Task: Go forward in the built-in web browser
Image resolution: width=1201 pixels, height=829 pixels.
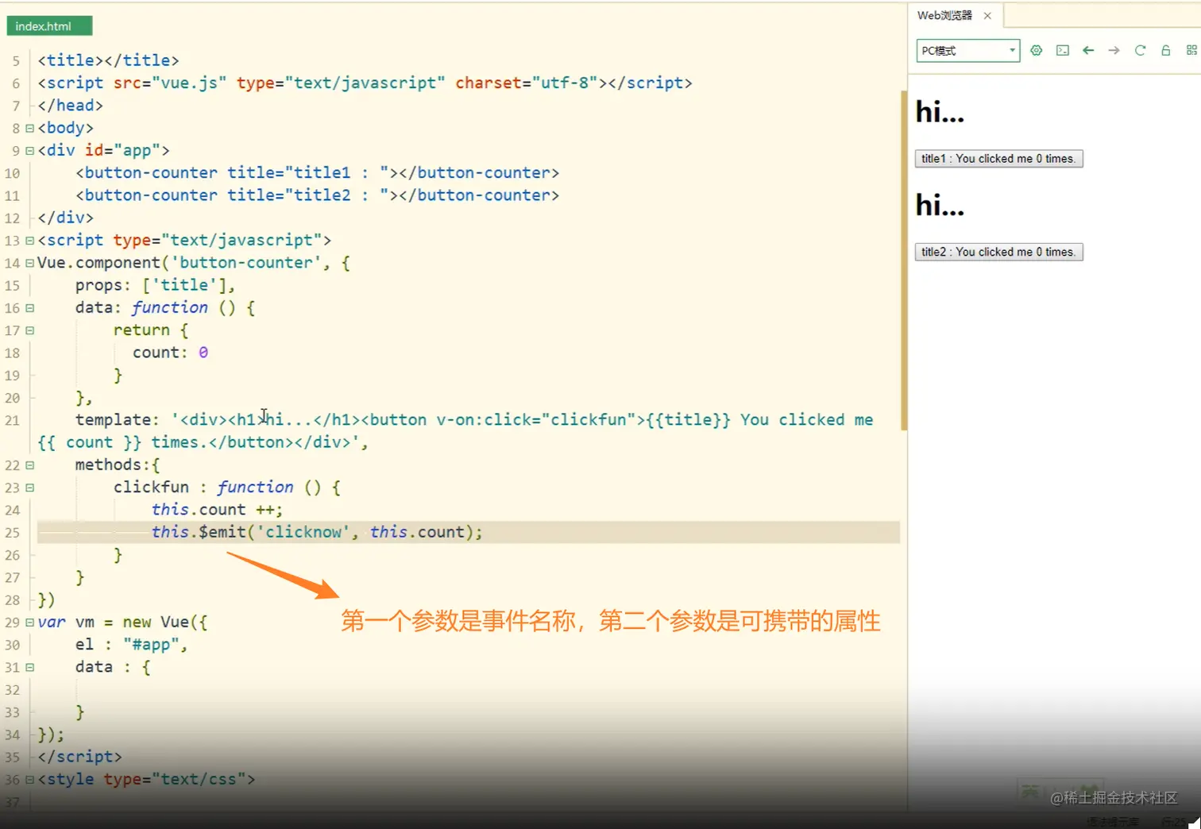Action: click(1114, 51)
